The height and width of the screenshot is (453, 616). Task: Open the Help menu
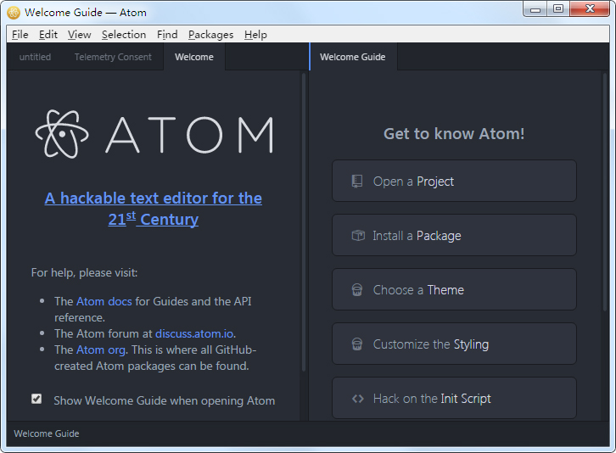click(255, 35)
